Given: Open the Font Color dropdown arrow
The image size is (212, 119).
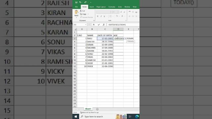Looking at the screenshot, I should pos(125,16).
